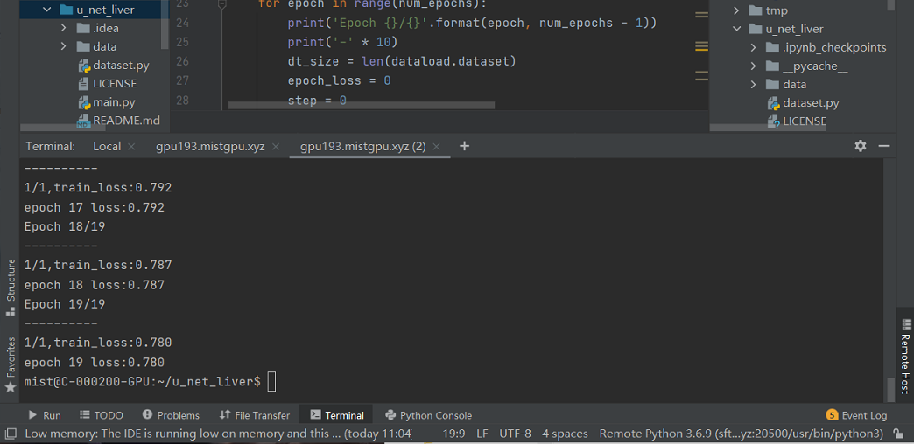Select the Terminal tool window button
The height and width of the screenshot is (444, 914).
coord(337,415)
